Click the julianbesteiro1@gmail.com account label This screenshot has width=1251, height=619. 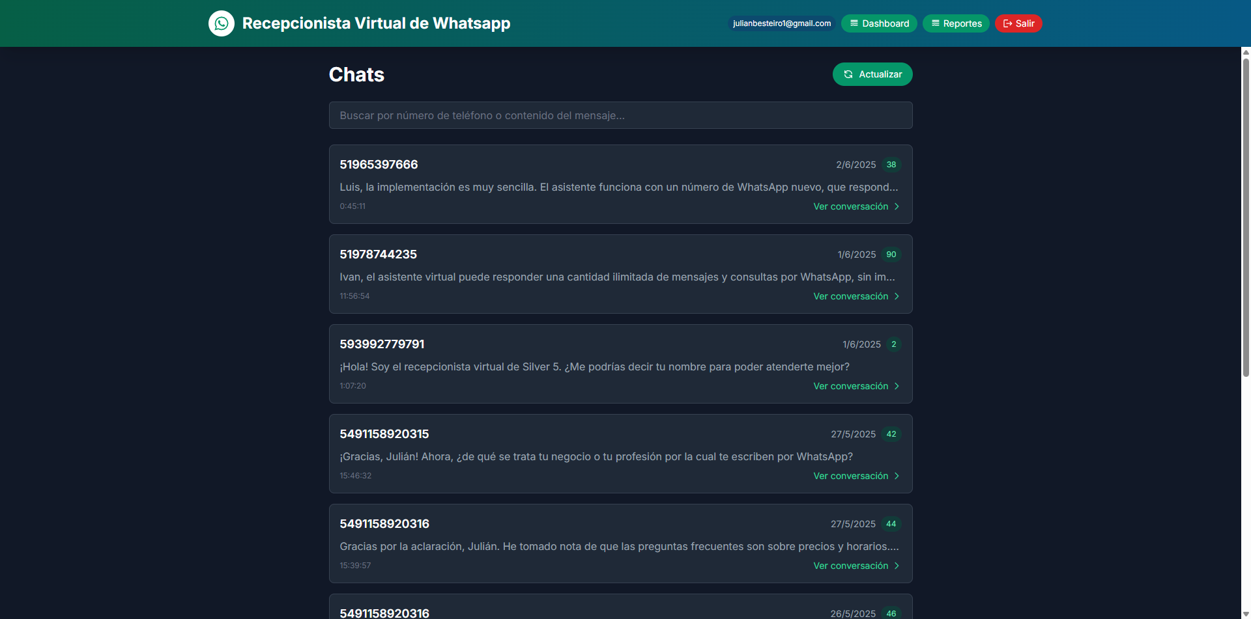pos(781,23)
